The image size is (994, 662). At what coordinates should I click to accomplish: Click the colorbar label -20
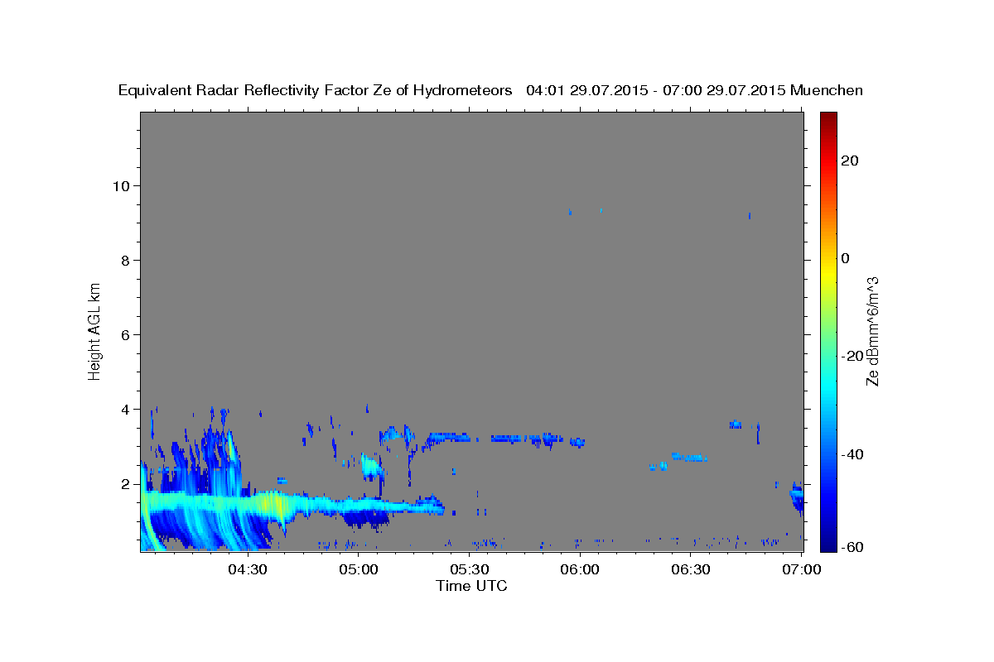852,356
